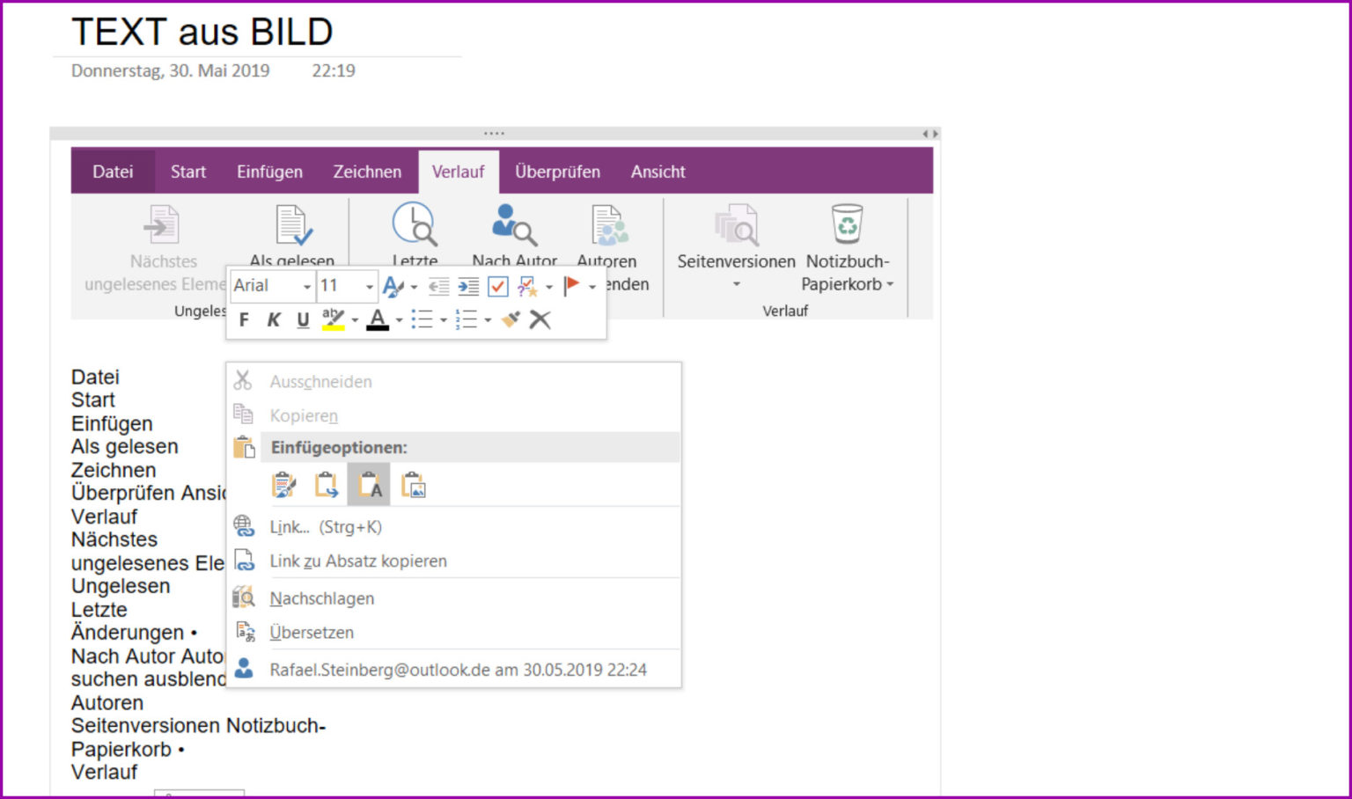Screen dimensions: 1352x799
Task: Toggle the To-Do checkbox tag
Action: tap(497, 286)
